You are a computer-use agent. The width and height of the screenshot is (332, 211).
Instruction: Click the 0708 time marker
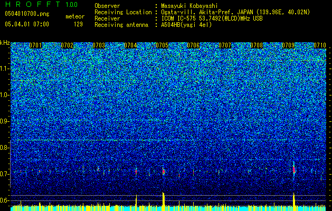click(x=257, y=45)
